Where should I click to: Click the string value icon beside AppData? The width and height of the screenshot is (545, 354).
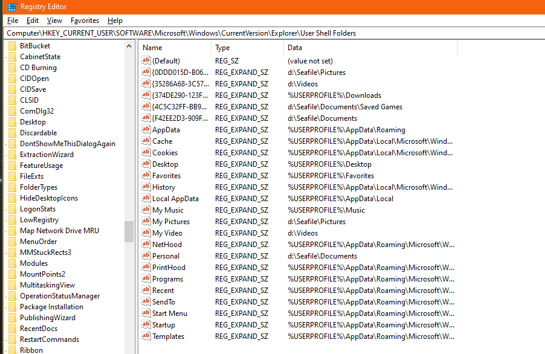click(x=146, y=129)
